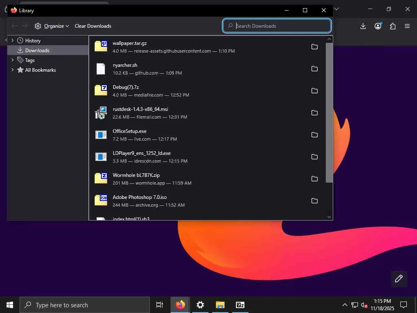Select Downloads in the sidebar
The height and width of the screenshot is (313, 417).
coord(37,51)
